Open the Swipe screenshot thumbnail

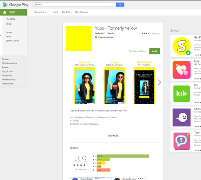(114, 82)
